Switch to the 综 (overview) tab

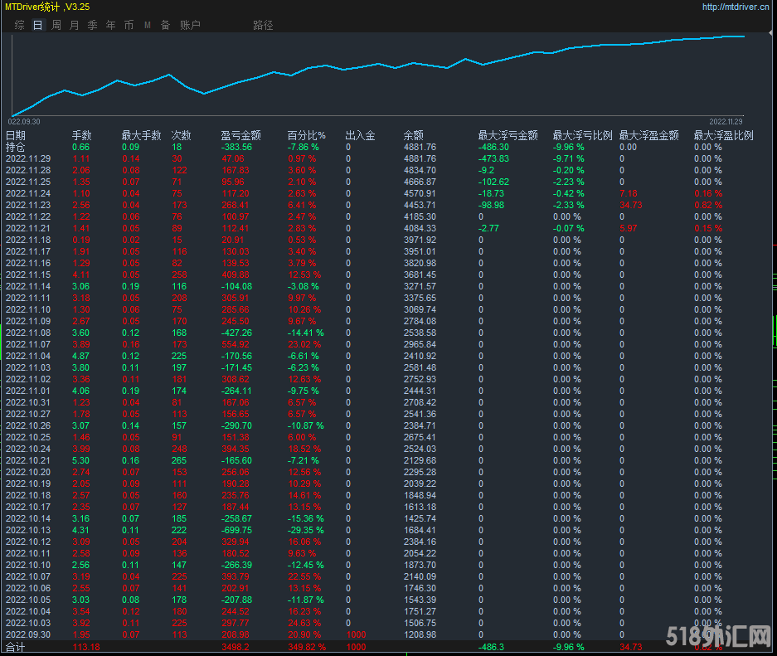pos(19,25)
